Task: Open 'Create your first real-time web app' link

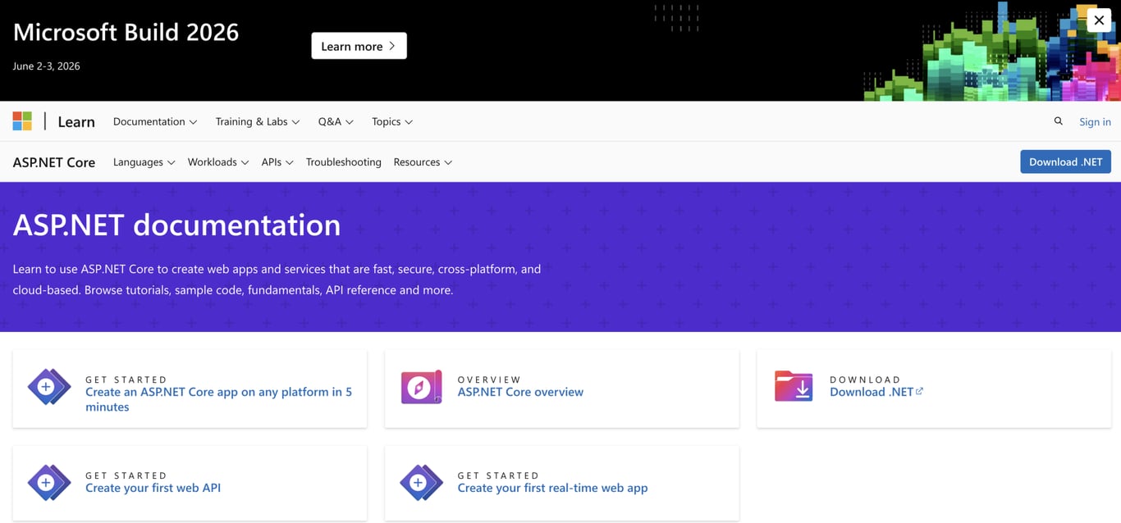Action: 552,488
